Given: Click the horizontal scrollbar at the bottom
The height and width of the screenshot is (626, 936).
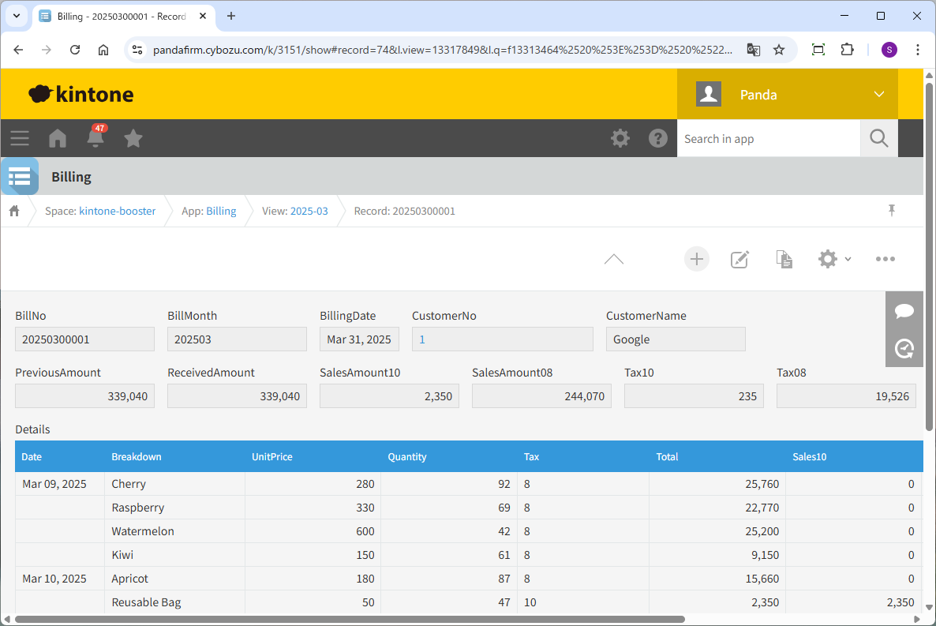Looking at the screenshot, I should (347, 619).
